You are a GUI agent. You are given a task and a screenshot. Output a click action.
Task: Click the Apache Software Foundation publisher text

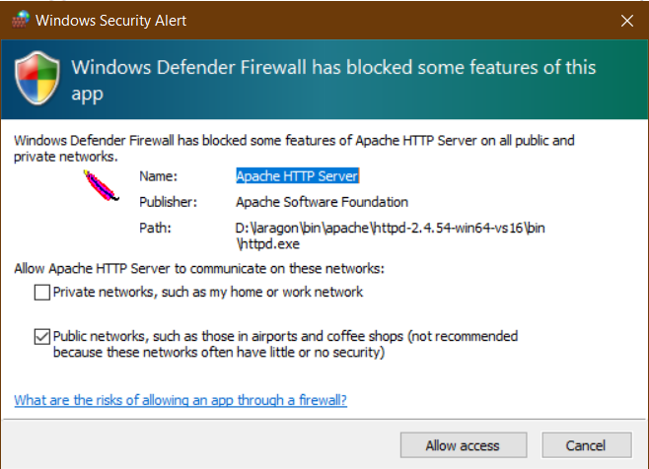(322, 202)
